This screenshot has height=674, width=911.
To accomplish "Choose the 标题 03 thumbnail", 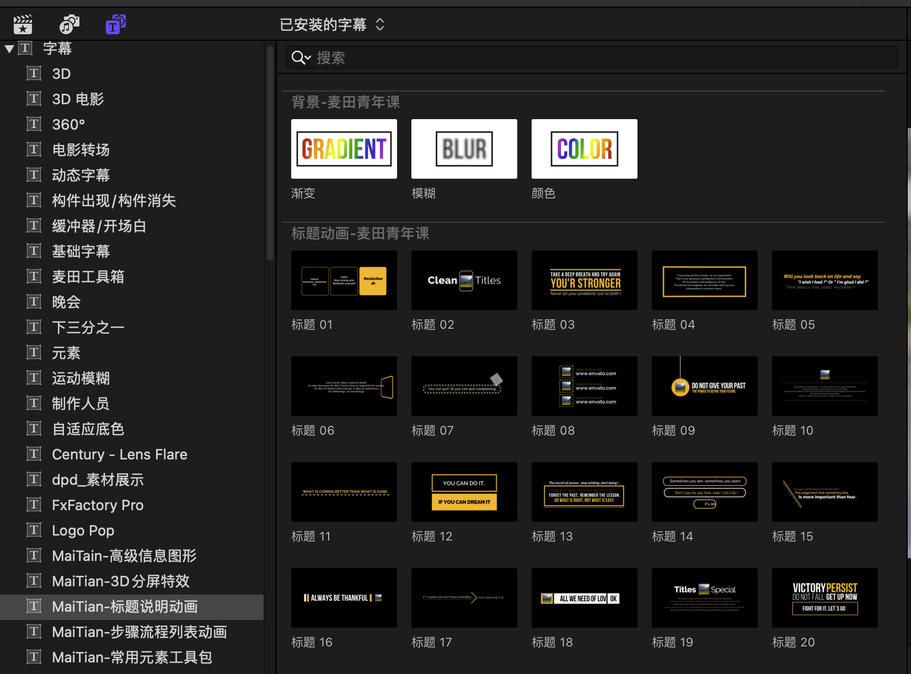I will (x=585, y=280).
